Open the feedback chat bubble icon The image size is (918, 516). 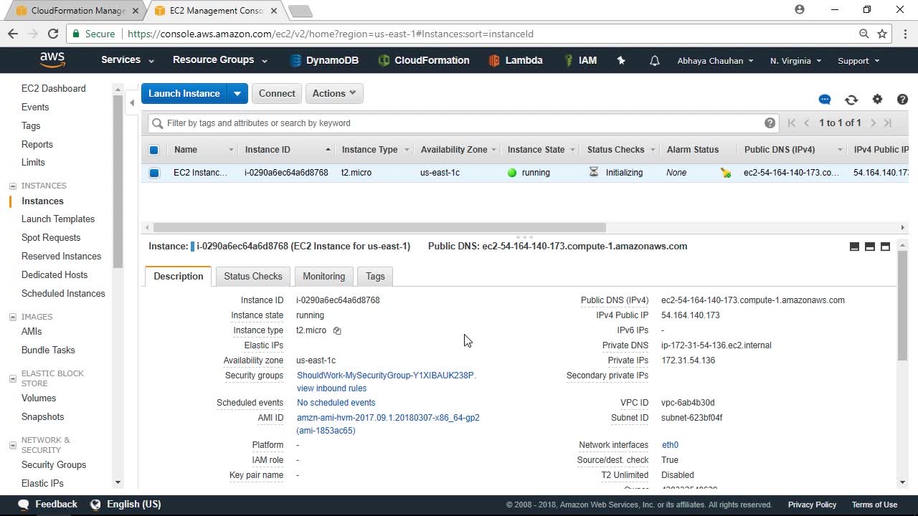825,100
